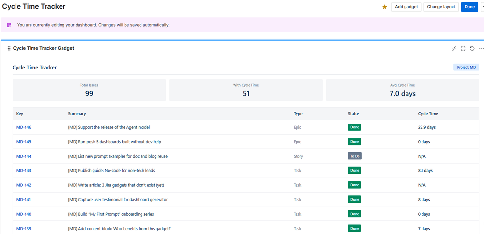The height and width of the screenshot is (234, 484).
Task: Click the Story type of MD-144
Action: point(298,156)
